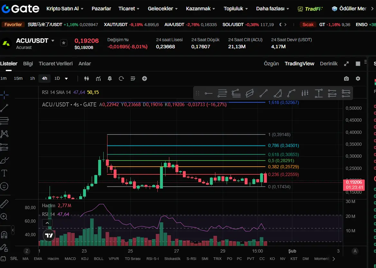Toggle magnet mode for drawings
The width and height of the screenshot is (376, 268).
coord(4,234)
